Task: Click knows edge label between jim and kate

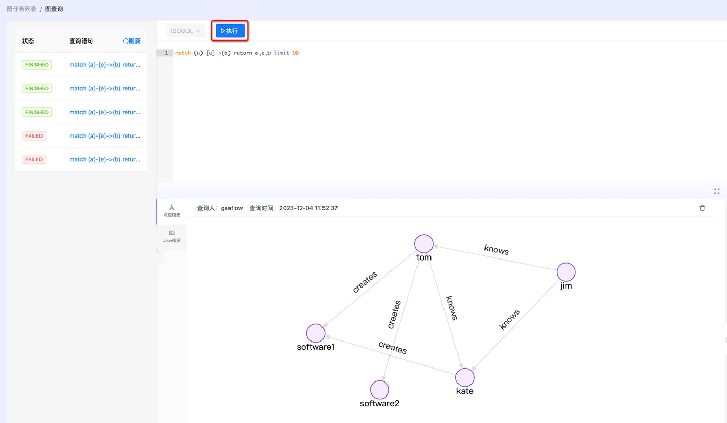Action: [509, 319]
